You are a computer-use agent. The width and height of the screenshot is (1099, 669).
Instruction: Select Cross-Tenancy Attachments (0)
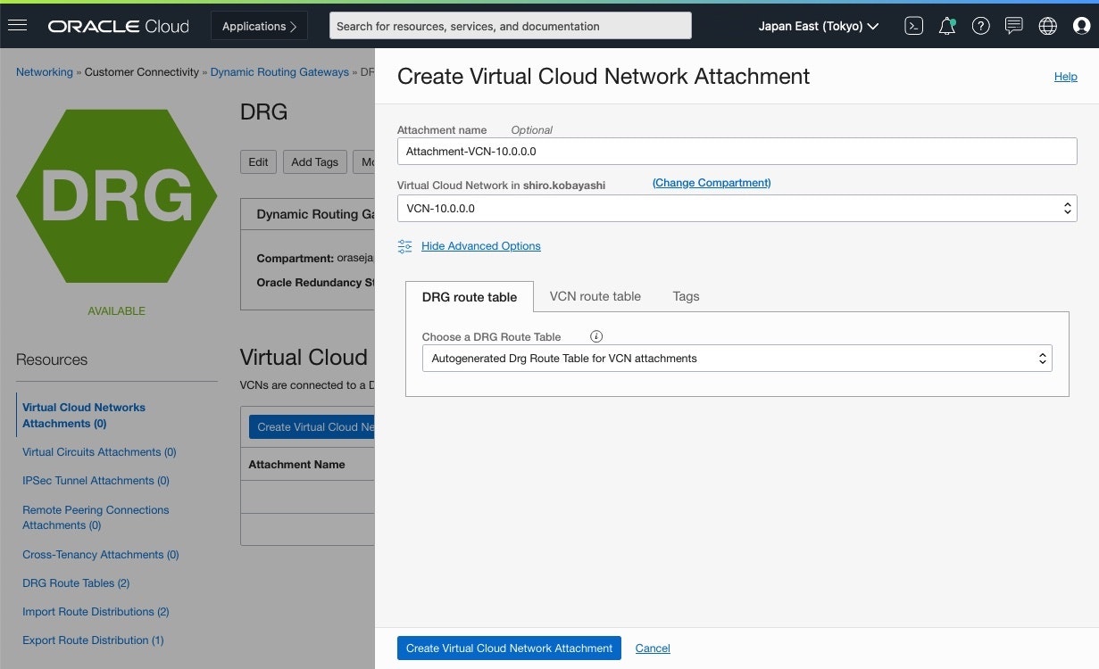(101, 555)
